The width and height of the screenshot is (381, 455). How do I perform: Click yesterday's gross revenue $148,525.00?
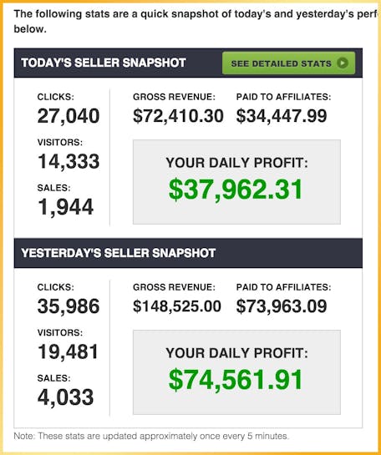point(177,306)
